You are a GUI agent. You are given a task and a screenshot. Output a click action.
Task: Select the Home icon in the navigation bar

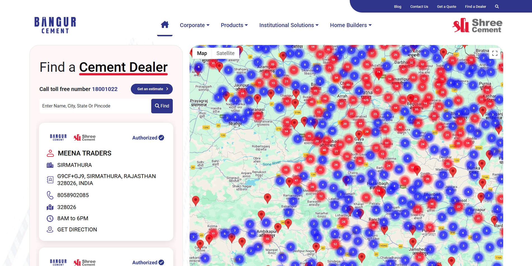[x=165, y=25]
